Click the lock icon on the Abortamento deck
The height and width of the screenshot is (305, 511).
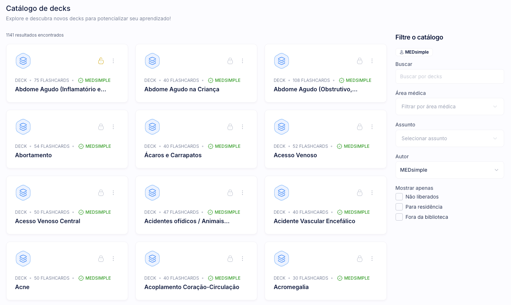101,127
